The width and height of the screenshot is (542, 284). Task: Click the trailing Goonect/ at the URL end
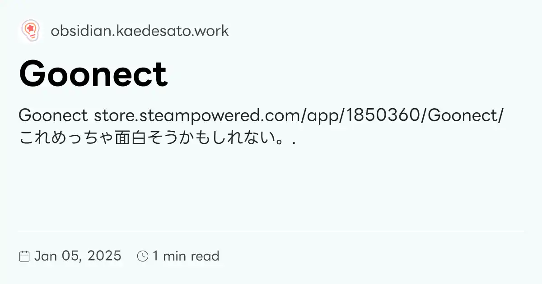click(465, 116)
